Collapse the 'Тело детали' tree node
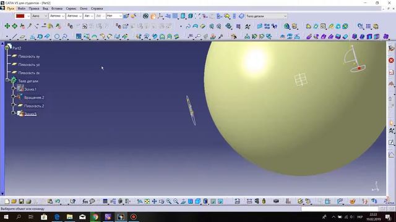Image resolution: width=396 pixels, height=222 pixels. coord(7,80)
